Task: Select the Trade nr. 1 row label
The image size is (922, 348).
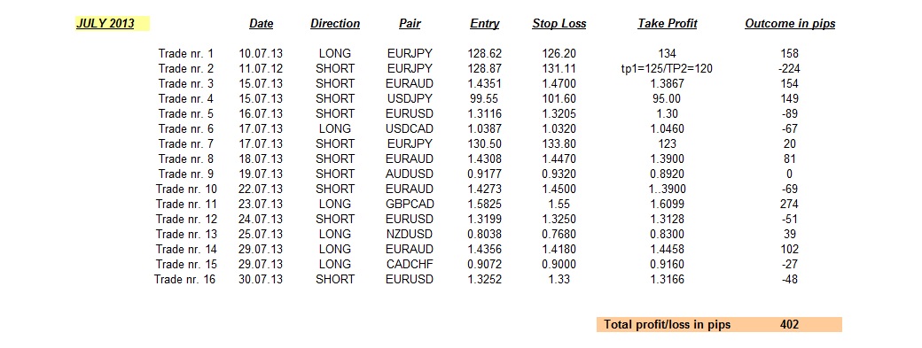Action: [186, 53]
